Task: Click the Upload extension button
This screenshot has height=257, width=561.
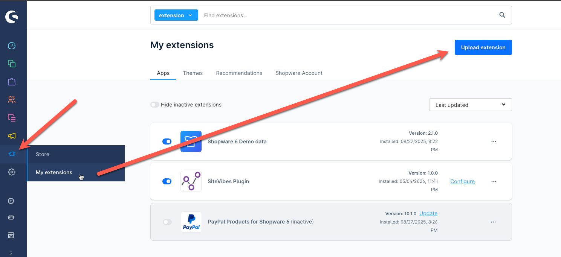Action: pos(483,47)
